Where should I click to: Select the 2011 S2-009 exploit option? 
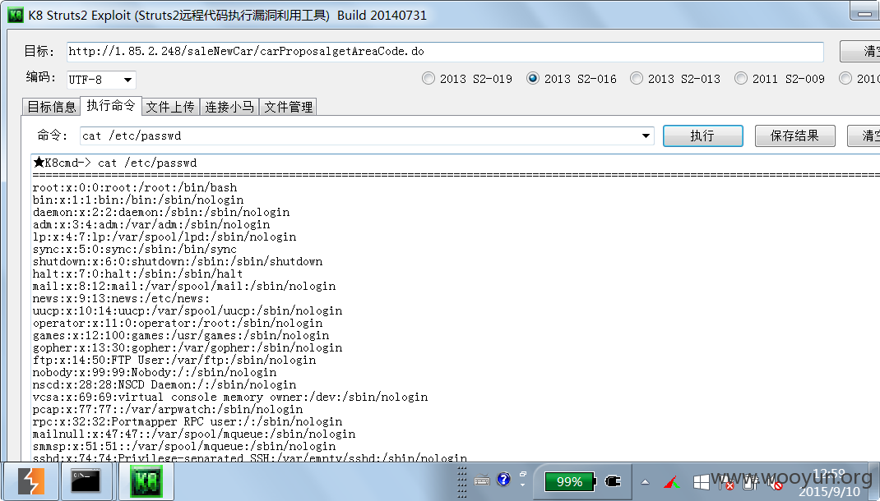point(780,79)
